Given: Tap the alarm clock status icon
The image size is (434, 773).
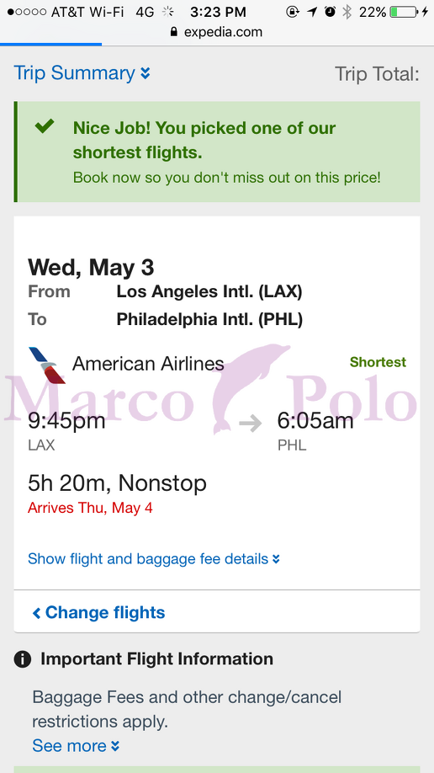Looking at the screenshot, I should (330, 12).
